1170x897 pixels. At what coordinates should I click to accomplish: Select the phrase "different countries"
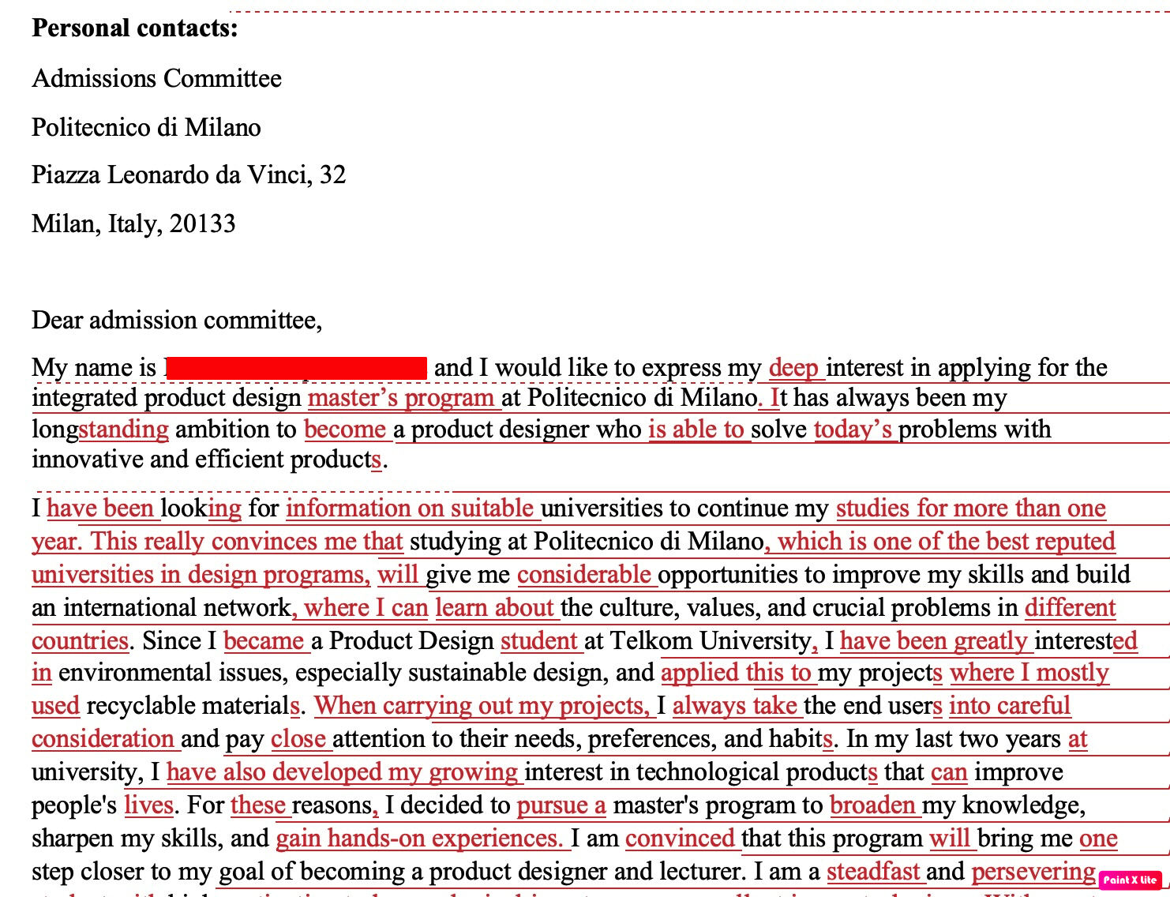click(1070, 608)
